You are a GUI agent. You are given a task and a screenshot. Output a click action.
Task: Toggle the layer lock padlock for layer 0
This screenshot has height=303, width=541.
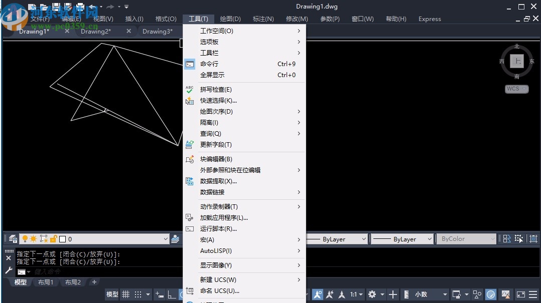pos(54,239)
